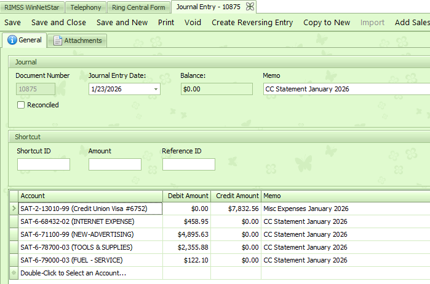This screenshot has width=430, height=284.
Task: Open the Attachments tab
Action: [x=78, y=40]
